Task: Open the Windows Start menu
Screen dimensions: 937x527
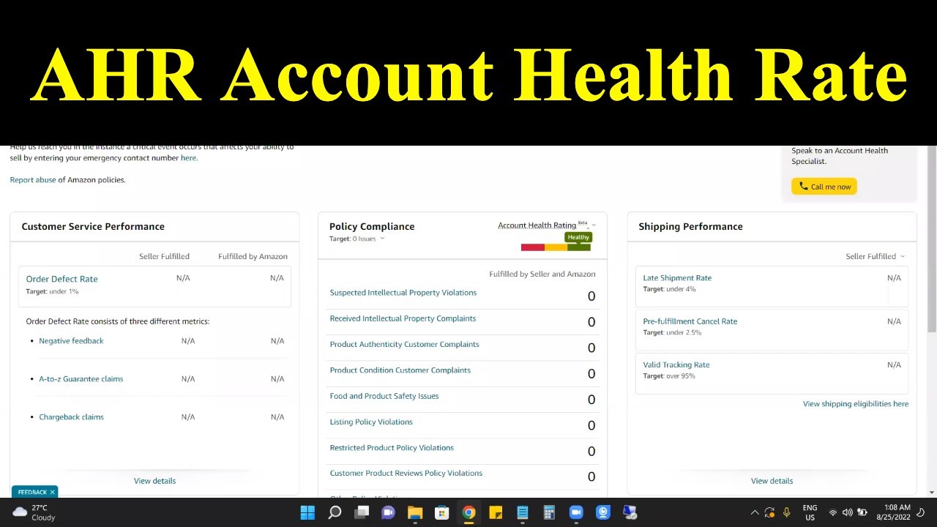Action: [x=307, y=512]
